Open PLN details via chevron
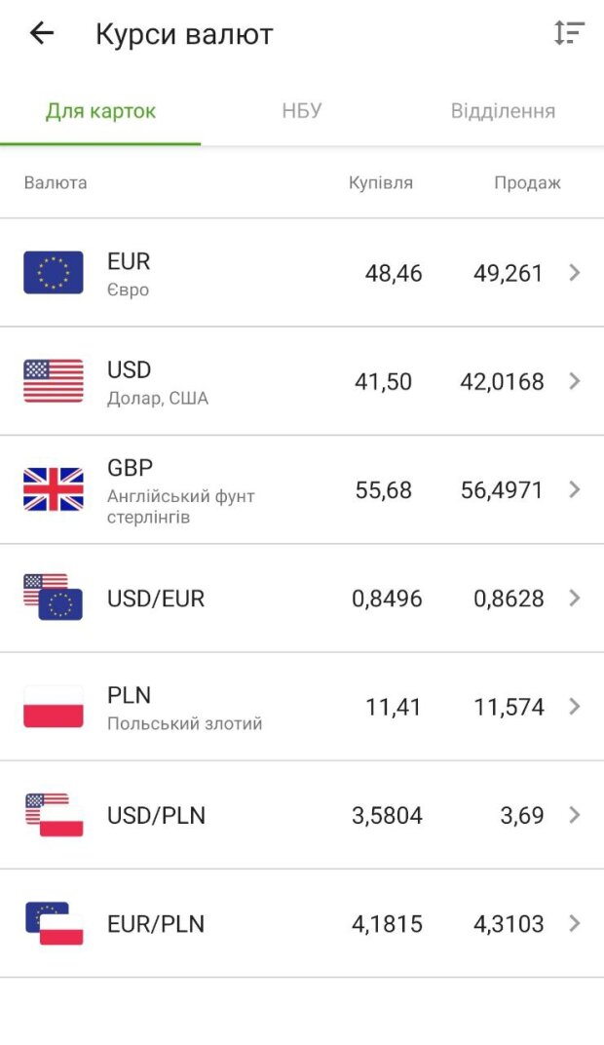604x1045 pixels. click(574, 706)
